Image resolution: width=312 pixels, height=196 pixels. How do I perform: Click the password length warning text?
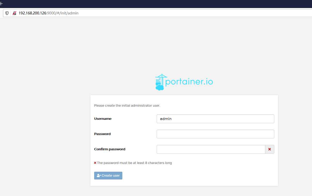(134, 163)
